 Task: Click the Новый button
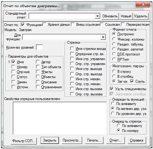[x=126, y=16]
